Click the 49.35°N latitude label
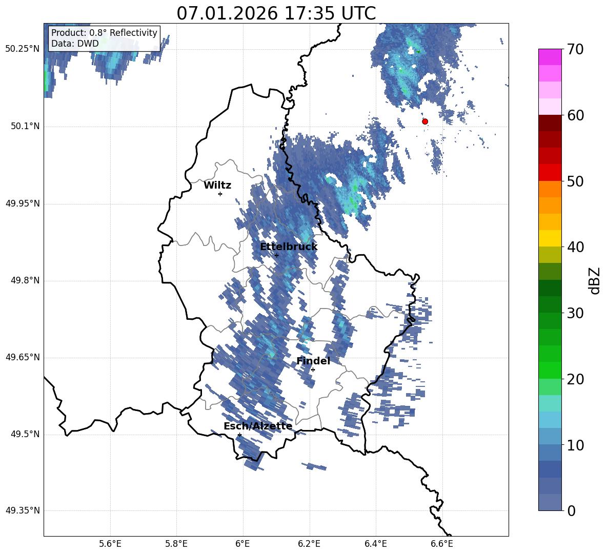 23,510
